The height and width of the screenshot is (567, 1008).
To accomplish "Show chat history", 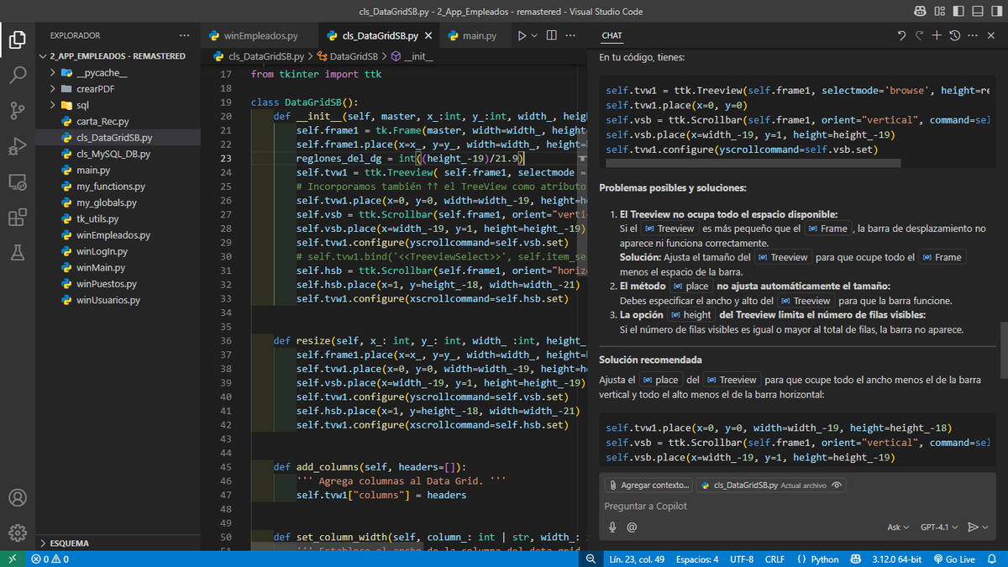I will (x=954, y=35).
